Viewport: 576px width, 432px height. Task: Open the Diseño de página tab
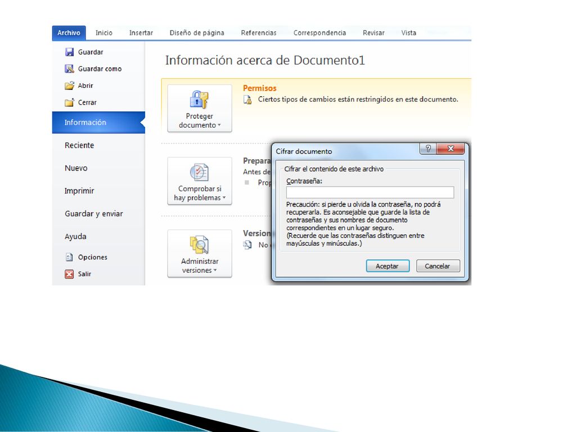[x=197, y=33]
